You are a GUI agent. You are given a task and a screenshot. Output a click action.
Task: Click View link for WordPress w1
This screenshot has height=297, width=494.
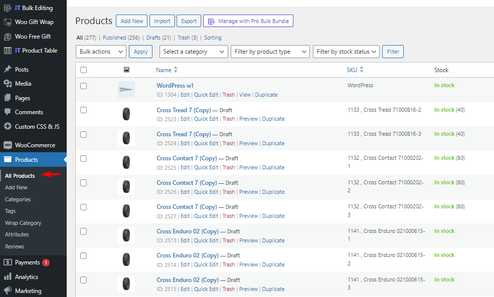[x=245, y=95]
